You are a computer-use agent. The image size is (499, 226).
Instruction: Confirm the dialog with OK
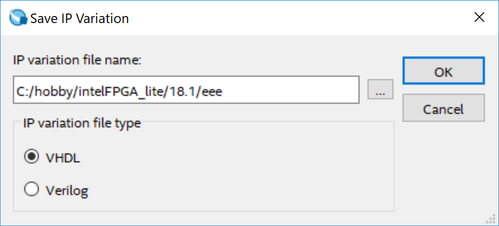pos(443,72)
